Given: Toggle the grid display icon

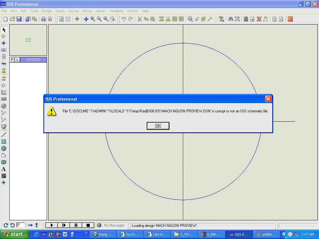Looking at the screenshot, I should point(68,19).
